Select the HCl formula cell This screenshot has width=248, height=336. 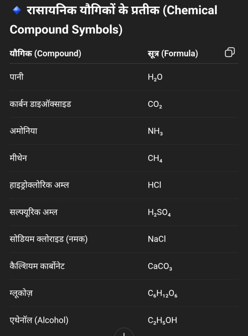[x=155, y=185]
